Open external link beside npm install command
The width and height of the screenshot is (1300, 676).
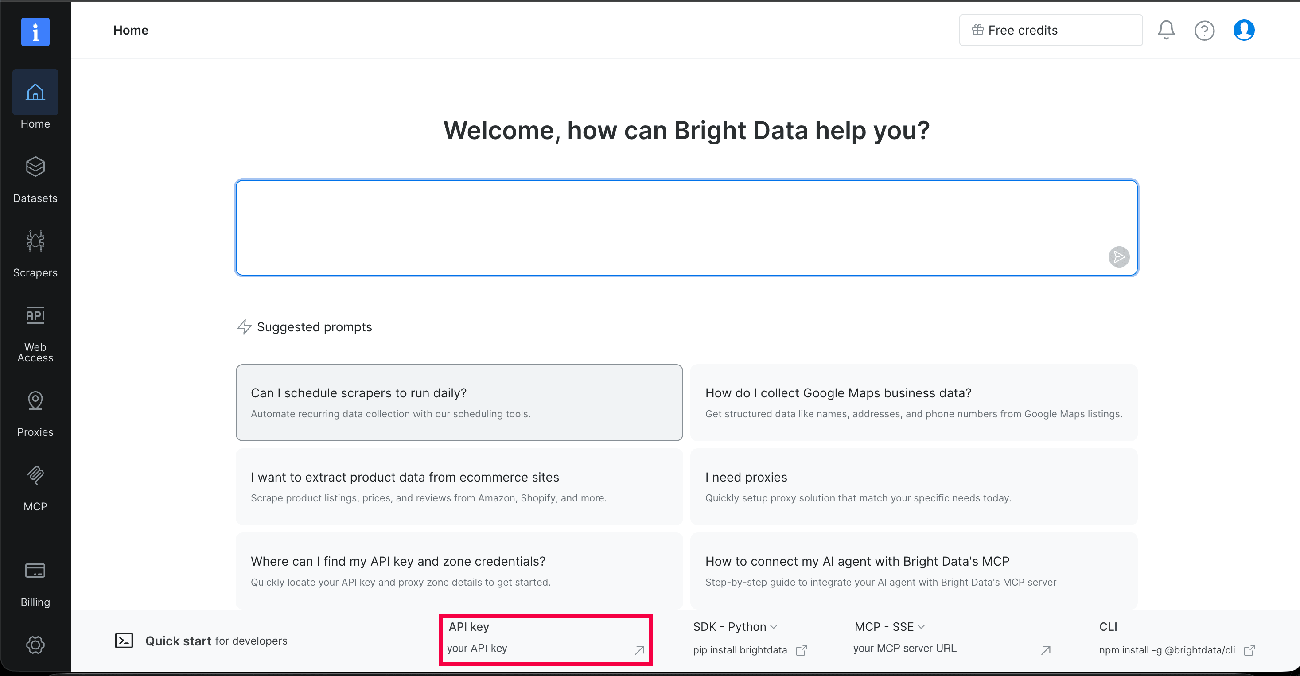click(1249, 650)
